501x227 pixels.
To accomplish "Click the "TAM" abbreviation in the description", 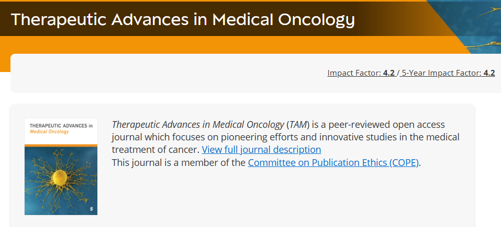I will pos(300,125).
